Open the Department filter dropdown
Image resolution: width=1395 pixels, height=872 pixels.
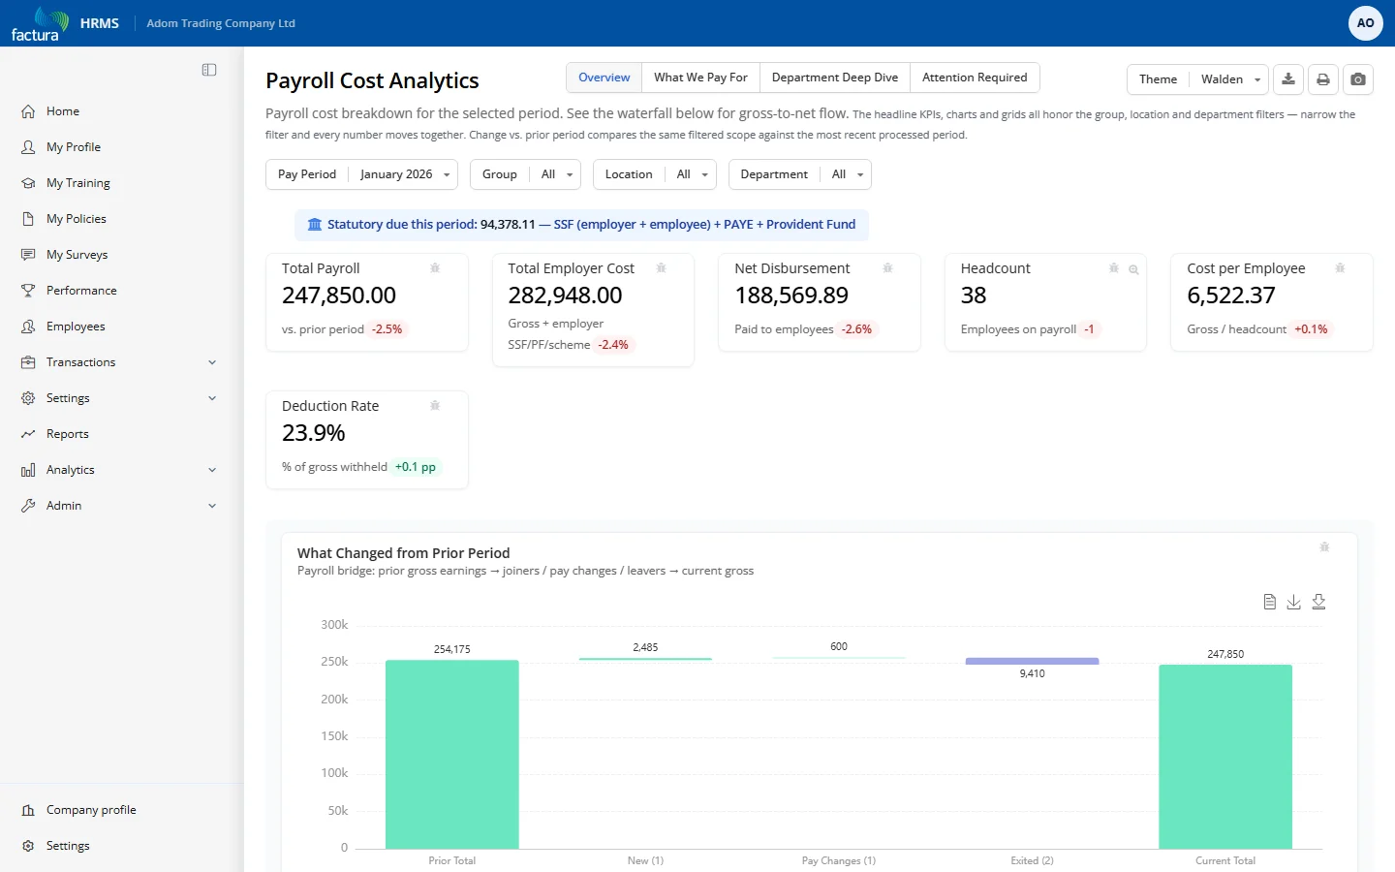coord(800,174)
